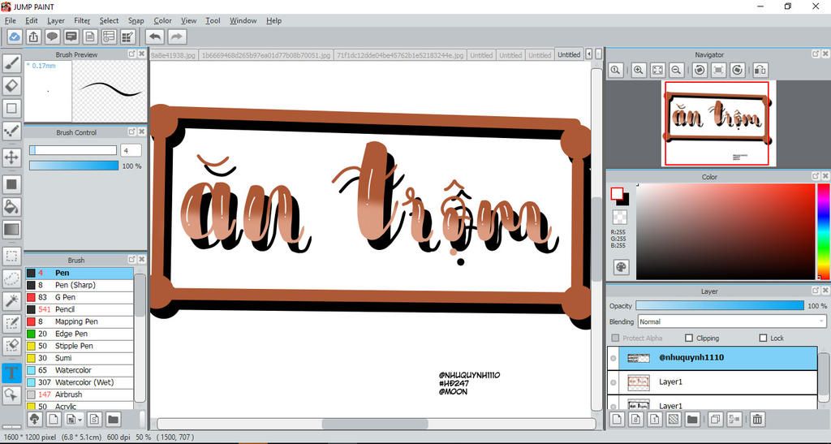Rotate canvas left in Navigator
Viewport: 831px width, 444px height.
click(x=700, y=70)
